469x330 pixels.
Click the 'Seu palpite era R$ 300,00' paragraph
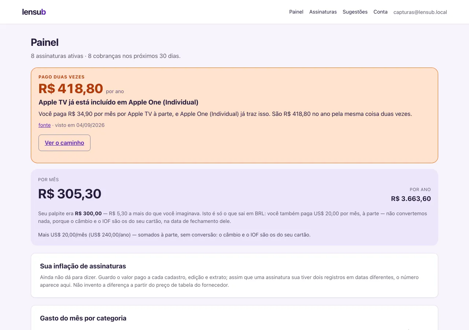point(233,217)
